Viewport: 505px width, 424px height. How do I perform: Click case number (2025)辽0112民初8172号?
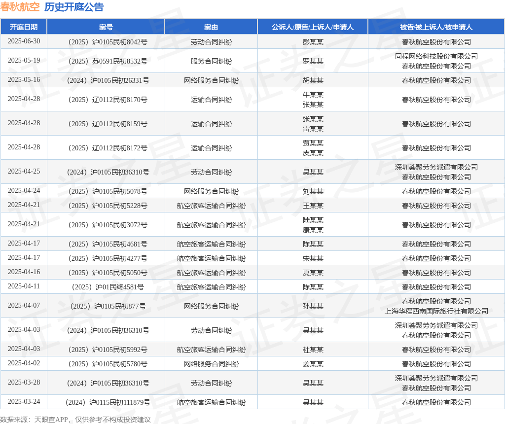coord(108,148)
